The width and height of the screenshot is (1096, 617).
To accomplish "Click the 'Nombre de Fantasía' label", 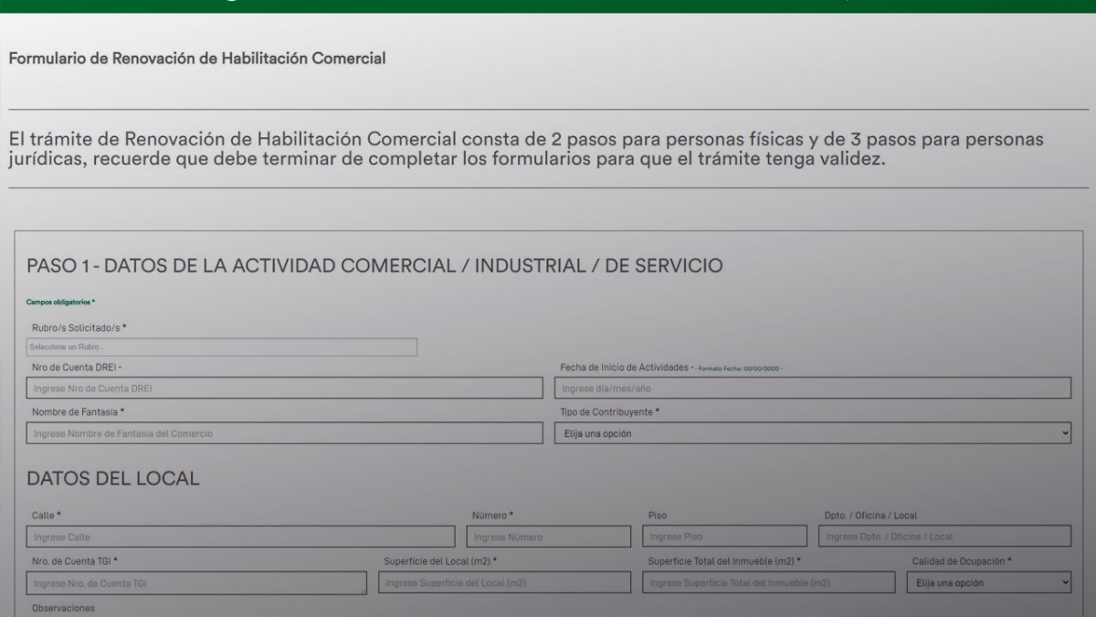I will 78,412.
